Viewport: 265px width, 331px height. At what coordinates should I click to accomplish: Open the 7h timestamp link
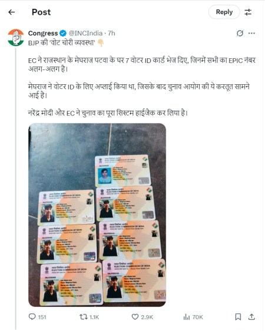[x=111, y=33]
